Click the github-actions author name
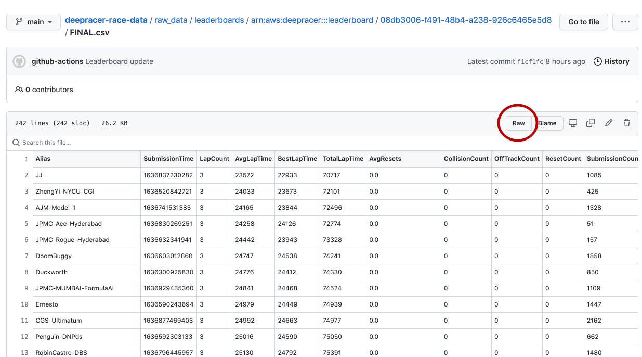This screenshot has height=357, width=642. pos(57,61)
